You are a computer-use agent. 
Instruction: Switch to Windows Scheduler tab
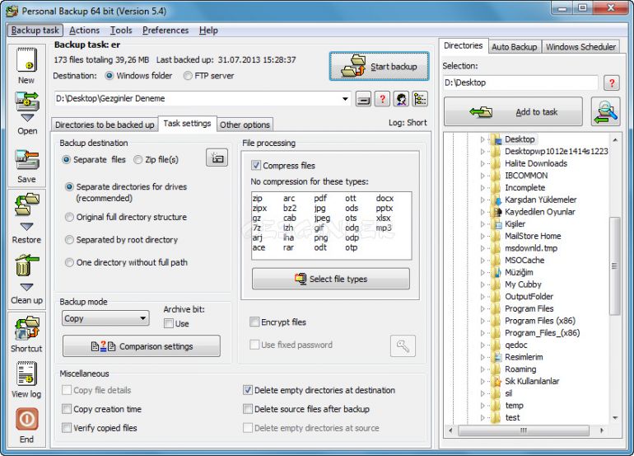click(x=580, y=47)
